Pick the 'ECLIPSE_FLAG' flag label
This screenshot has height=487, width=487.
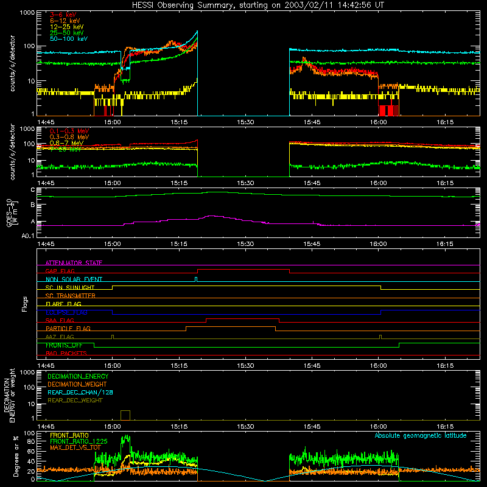click(x=66, y=312)
